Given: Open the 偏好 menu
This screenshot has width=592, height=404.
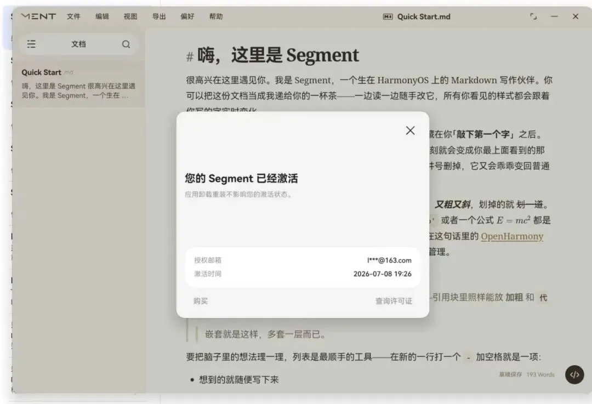Looking at the screenshot, I should tap(187, 16).
